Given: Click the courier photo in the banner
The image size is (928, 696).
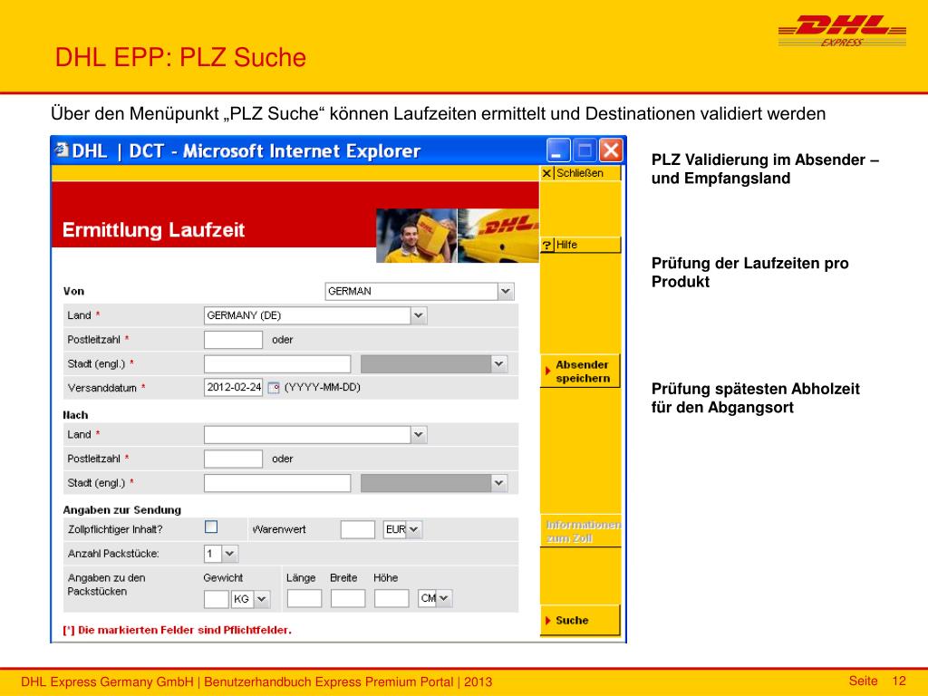Looking at the screenshot, I should pyautogui.click(x=417, y=236).
